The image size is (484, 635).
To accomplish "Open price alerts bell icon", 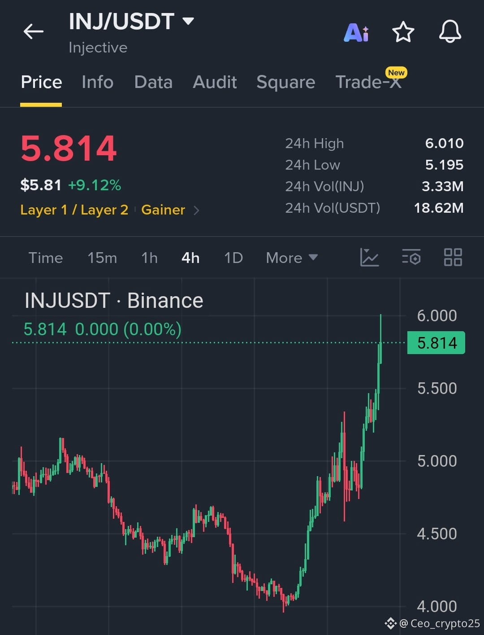I will [x=450, y=32].
